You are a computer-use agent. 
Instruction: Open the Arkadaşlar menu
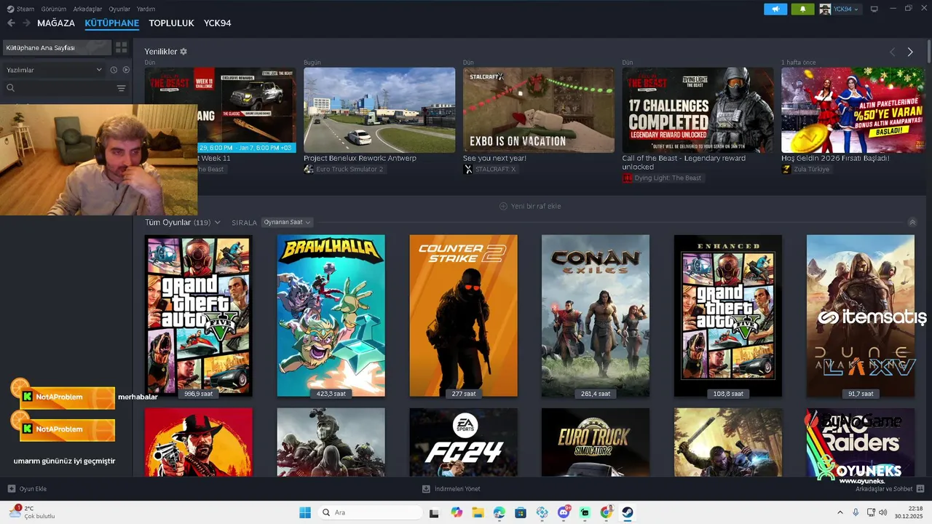(87, 9)
